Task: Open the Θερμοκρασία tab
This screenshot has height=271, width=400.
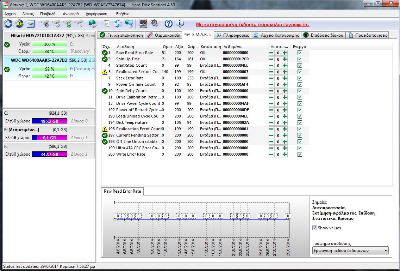Action: tap(163, 35)
